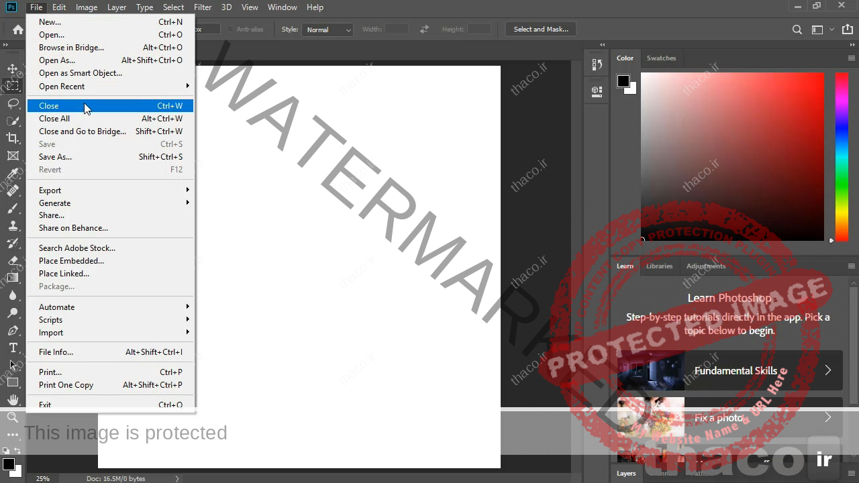Open the Properties panel icon below History
This screenshot has width=859, height=483.
[597, 90]
